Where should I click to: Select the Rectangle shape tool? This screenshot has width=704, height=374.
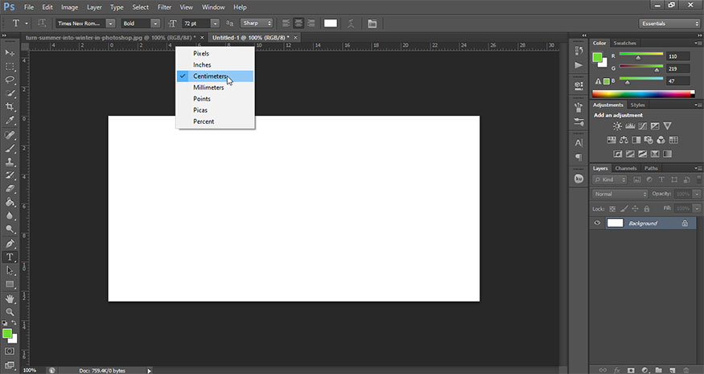pos(10,284)
